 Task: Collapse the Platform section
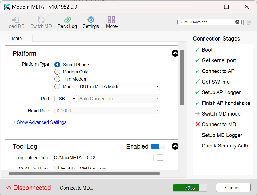[x=175, y=53]
